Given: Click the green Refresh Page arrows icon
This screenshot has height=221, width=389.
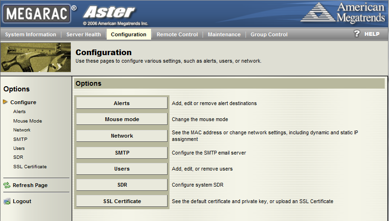Looking at the screenshot, I should 7,185.
